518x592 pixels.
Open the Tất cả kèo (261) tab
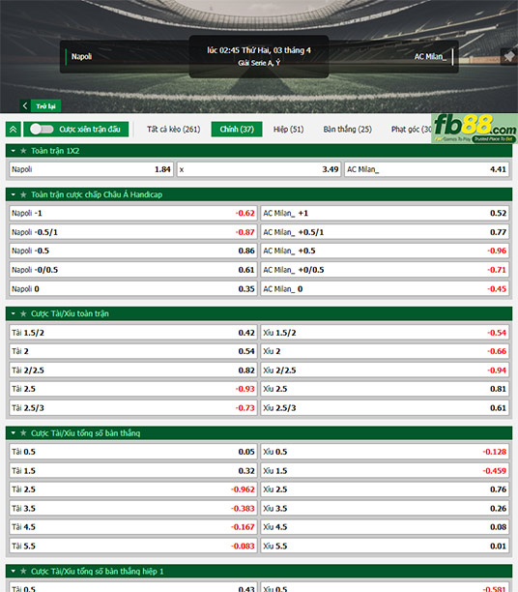click(x=173, y=129)
